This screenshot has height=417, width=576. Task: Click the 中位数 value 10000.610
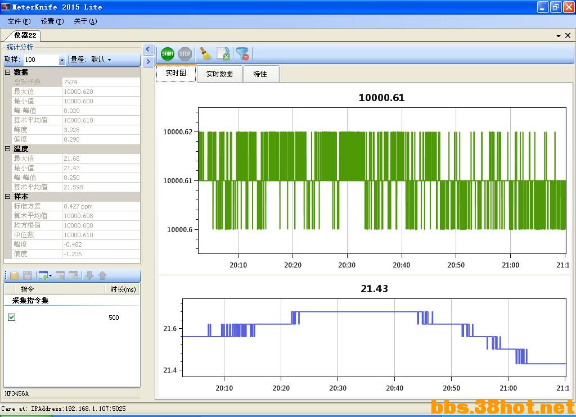pos(101,234)
